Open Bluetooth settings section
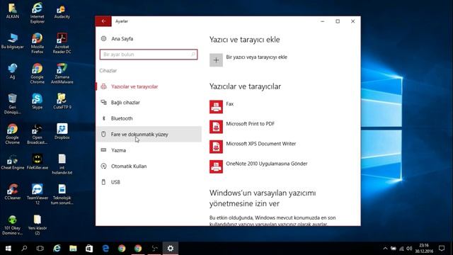 pyautogui.click(x=149, y=118)
